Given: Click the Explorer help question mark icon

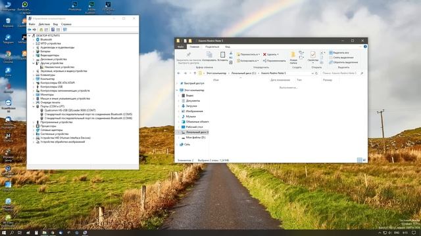Looking at the screenshot, I should (x=365, y=47).
